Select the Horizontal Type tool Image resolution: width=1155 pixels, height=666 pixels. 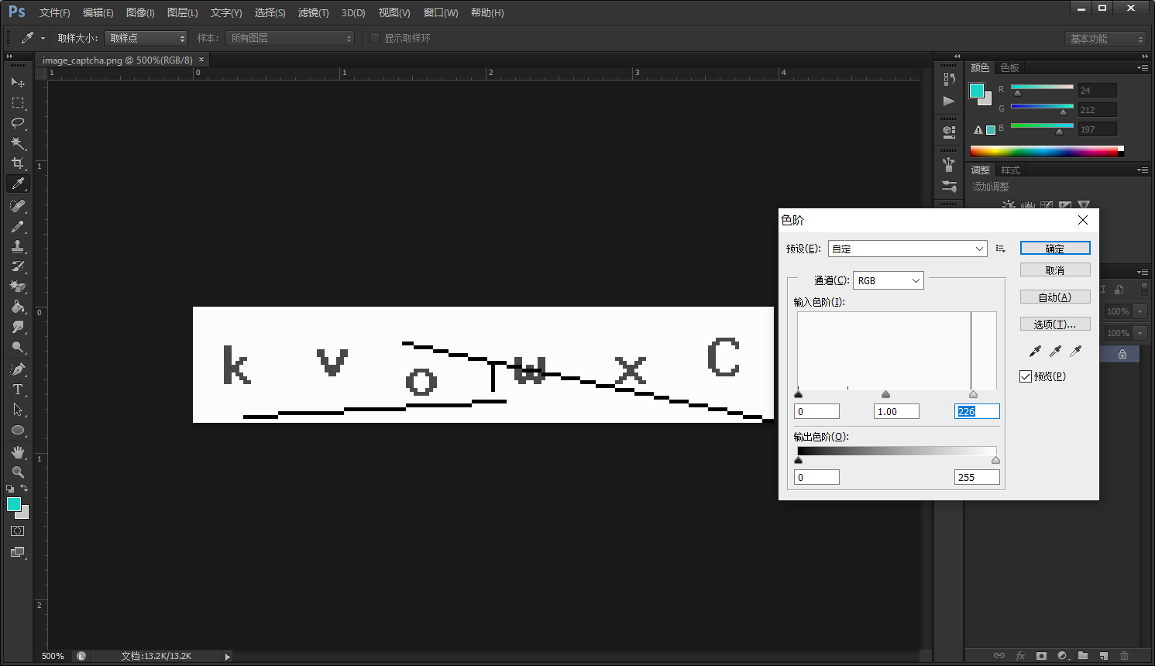(18, 390)
